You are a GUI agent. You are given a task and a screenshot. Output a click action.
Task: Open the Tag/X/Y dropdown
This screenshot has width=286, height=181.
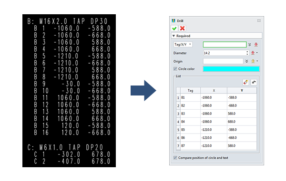(183, 44)
